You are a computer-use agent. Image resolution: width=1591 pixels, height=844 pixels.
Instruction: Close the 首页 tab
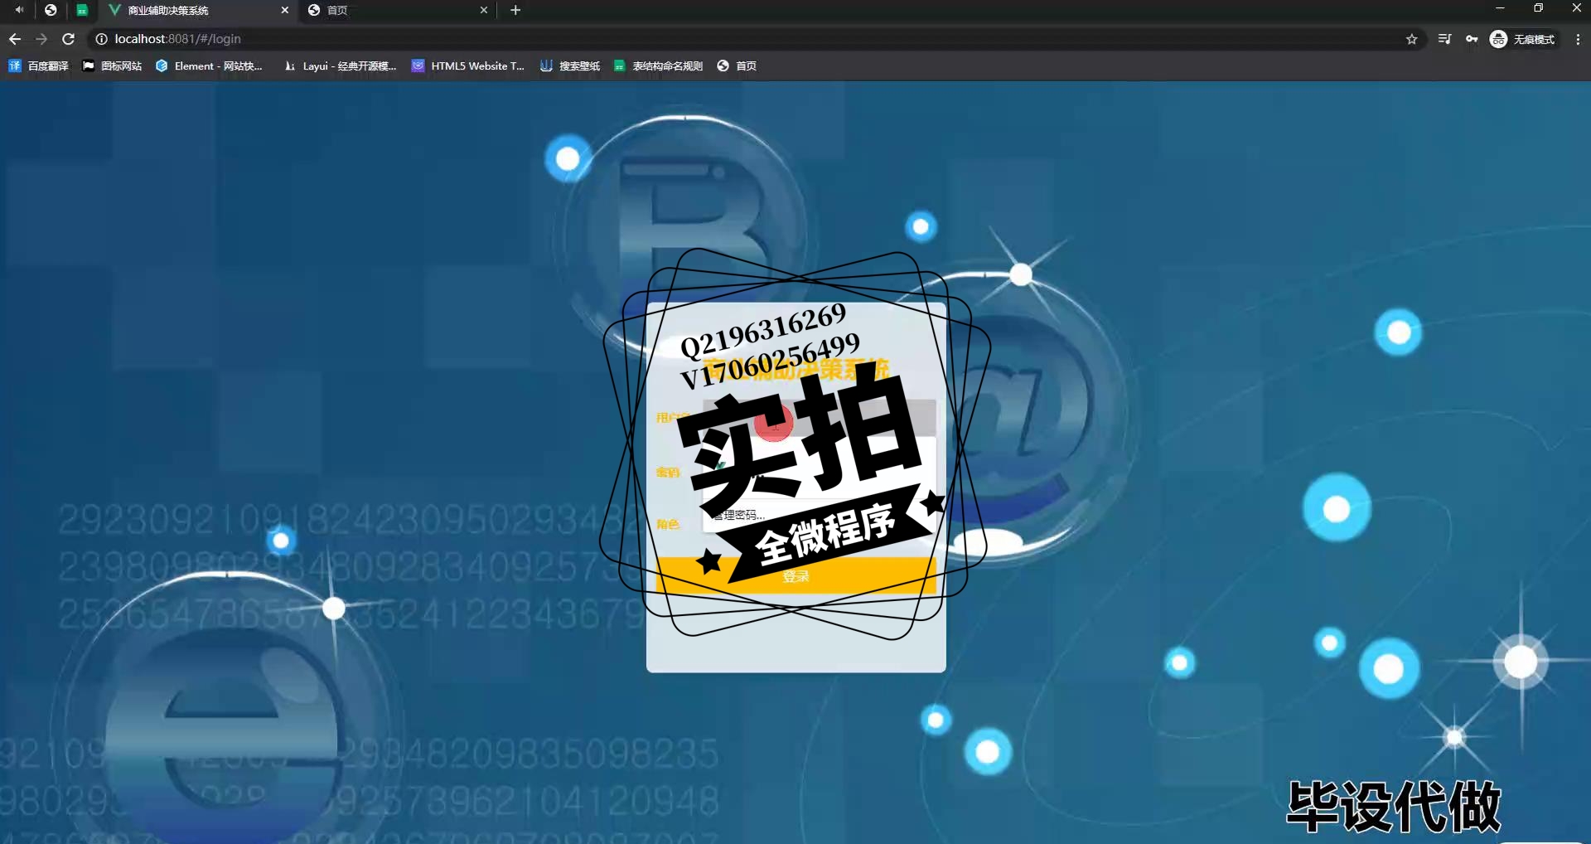coord(484,10)
